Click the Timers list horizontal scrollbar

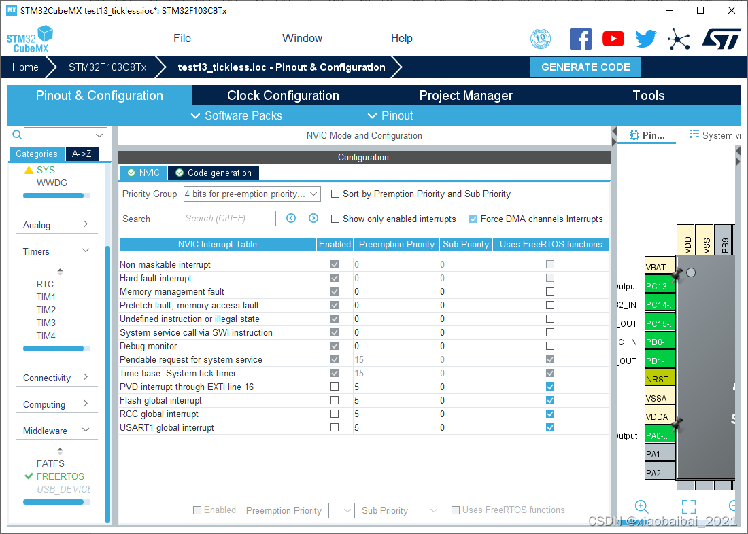[x=54, y=349]
